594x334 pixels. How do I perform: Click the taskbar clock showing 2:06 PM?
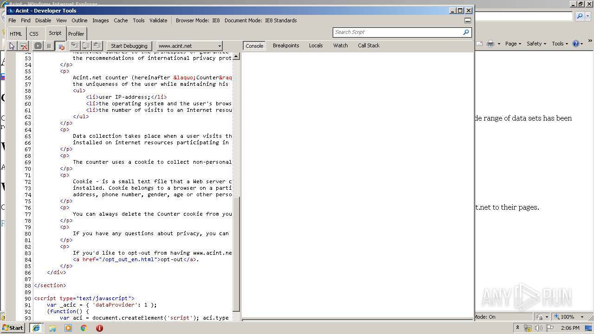tap(570, 328)
